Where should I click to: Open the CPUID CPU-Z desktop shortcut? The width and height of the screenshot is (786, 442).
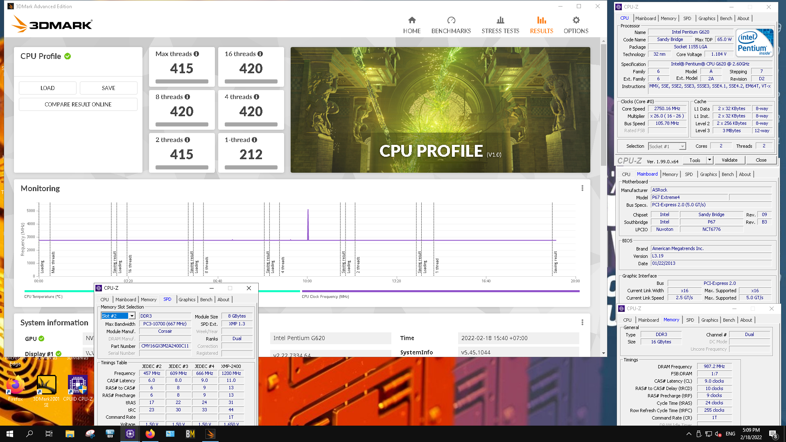click(x=78, y=388)
